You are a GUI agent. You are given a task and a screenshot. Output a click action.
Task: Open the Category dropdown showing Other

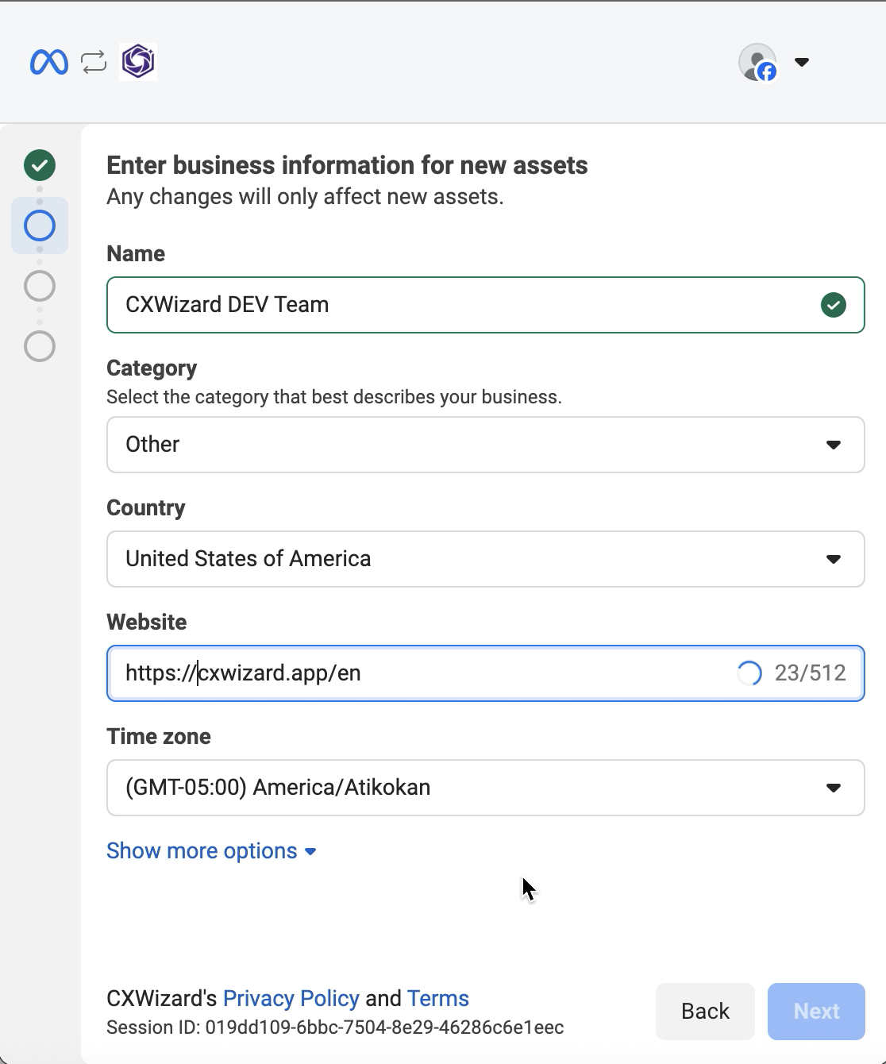485,445
